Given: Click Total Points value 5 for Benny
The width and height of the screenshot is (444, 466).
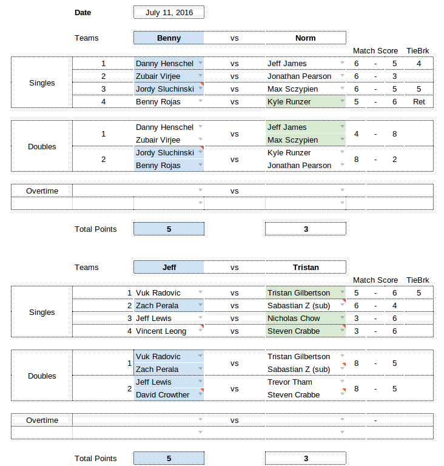Looking at the screenshot, I should (x=169, y=229).
